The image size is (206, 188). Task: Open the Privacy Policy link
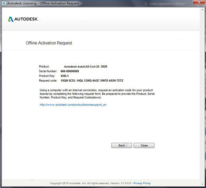(142, 183)
